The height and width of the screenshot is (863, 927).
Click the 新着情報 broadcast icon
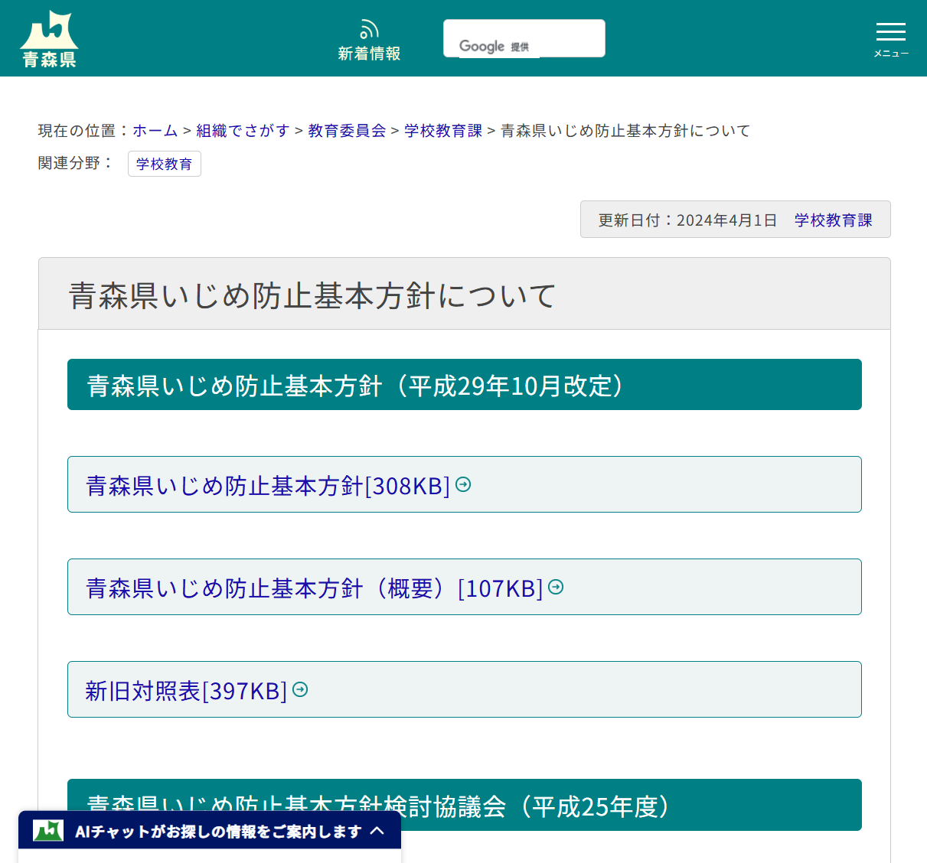[x=369, y=28]
